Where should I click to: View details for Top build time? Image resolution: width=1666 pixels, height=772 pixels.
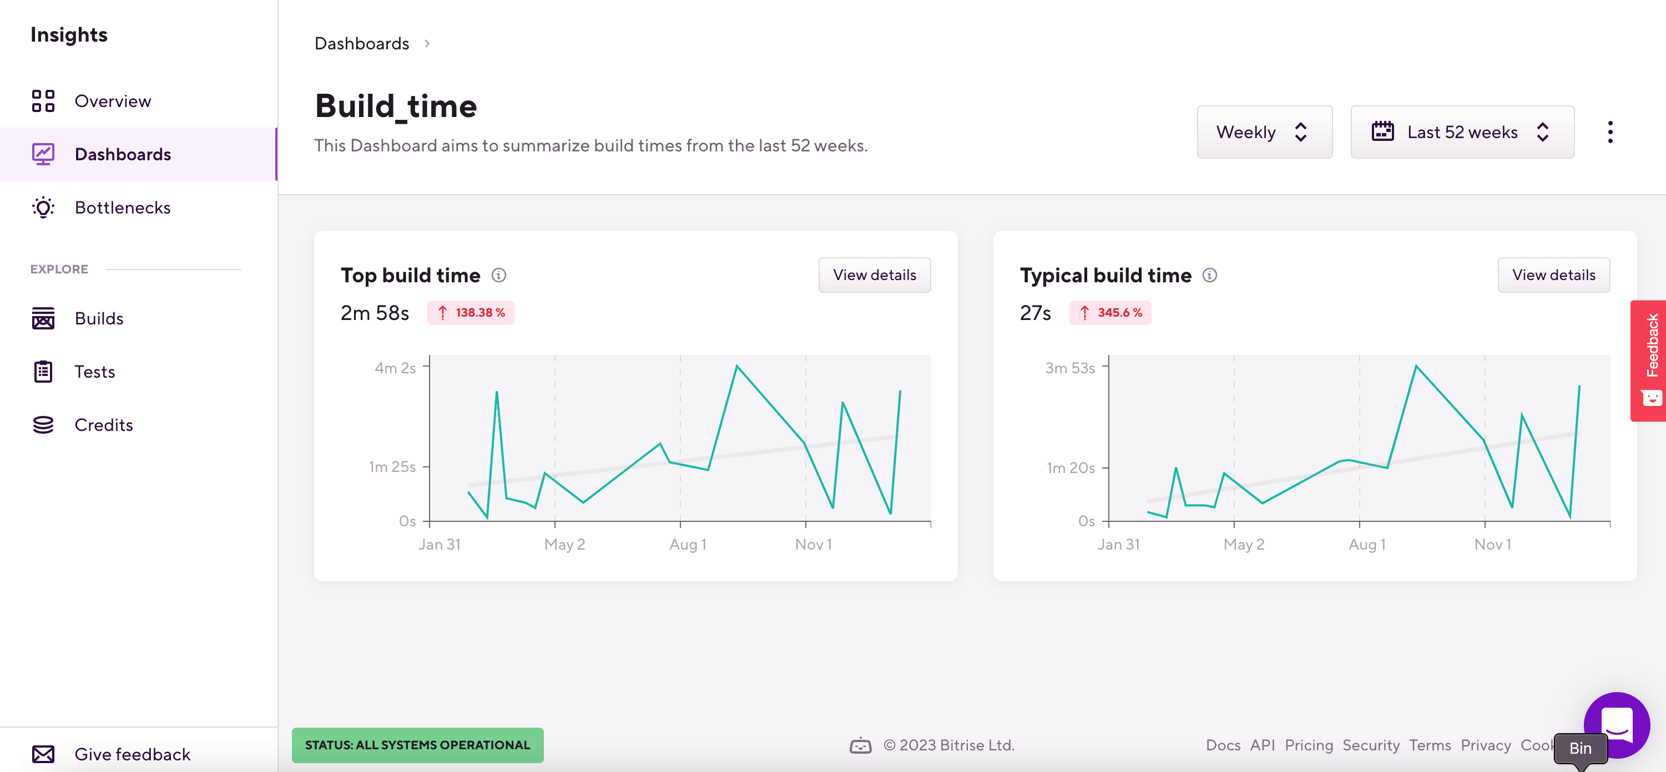tap(875, 275)
